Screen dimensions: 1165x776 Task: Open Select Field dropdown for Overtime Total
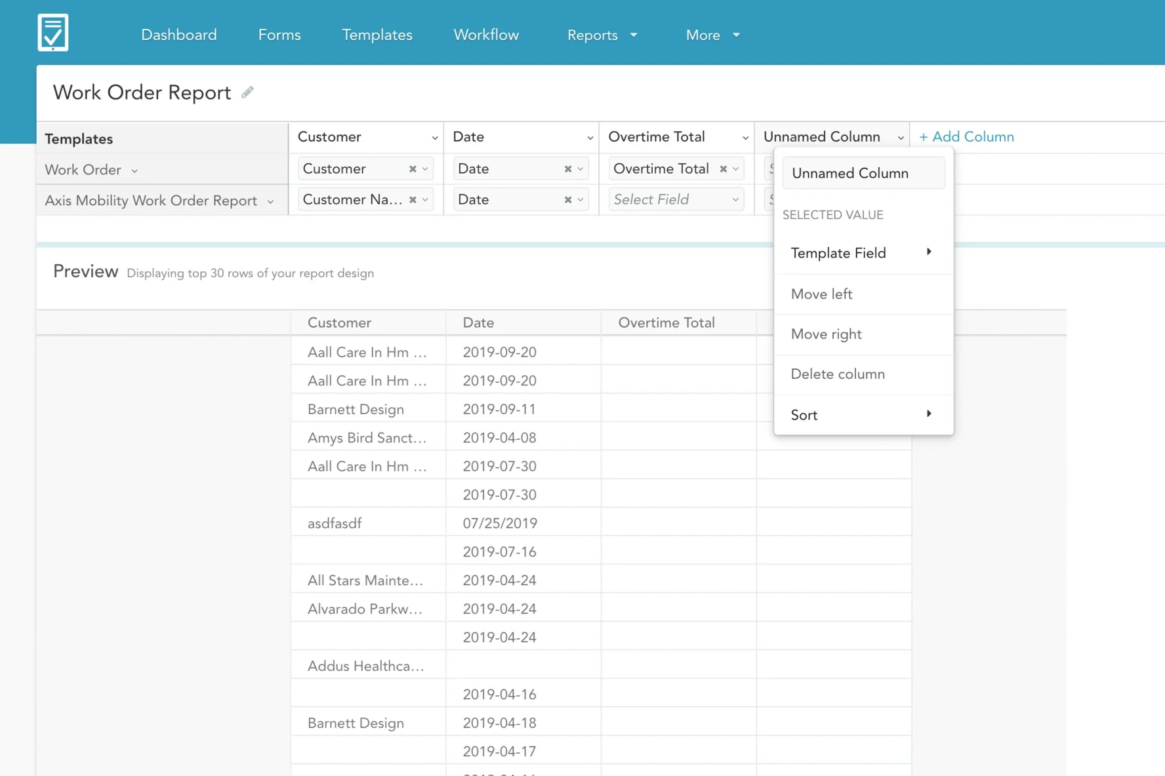coord(676,199)
